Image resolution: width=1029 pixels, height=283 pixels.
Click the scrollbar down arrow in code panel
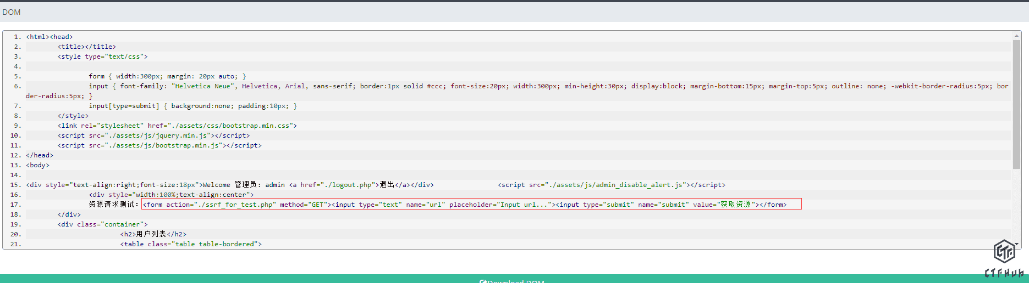tap(1016, 244)
